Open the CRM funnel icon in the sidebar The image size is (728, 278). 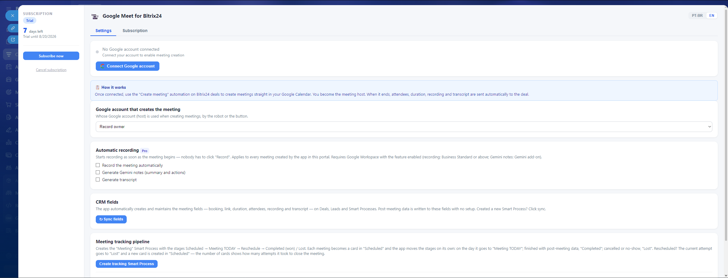click(x=9, y=54)
